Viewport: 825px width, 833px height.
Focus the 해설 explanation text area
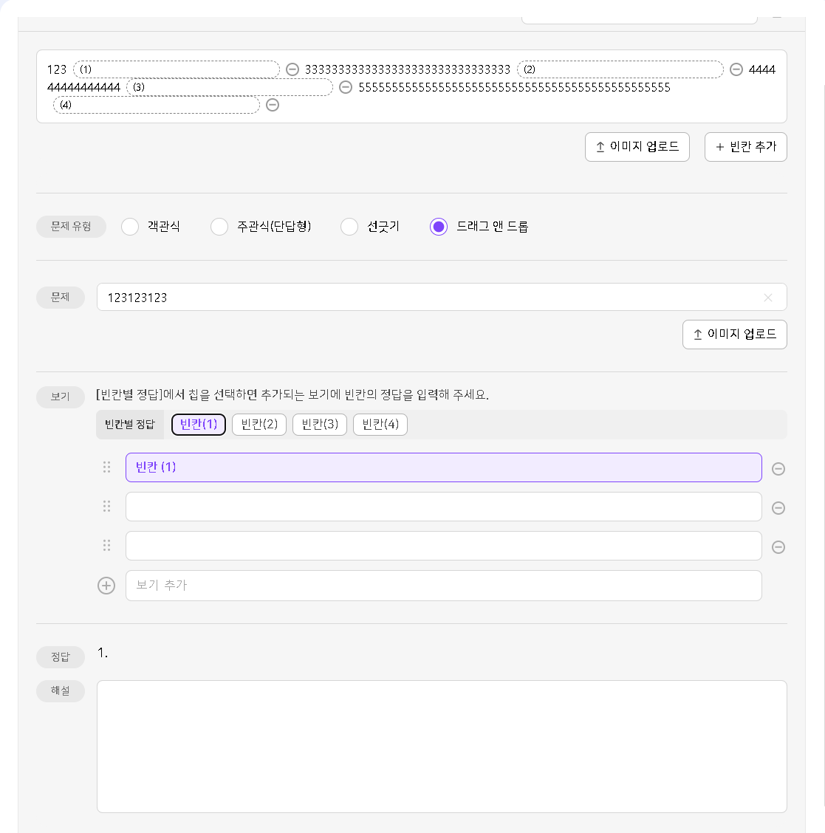pos(442,747)
